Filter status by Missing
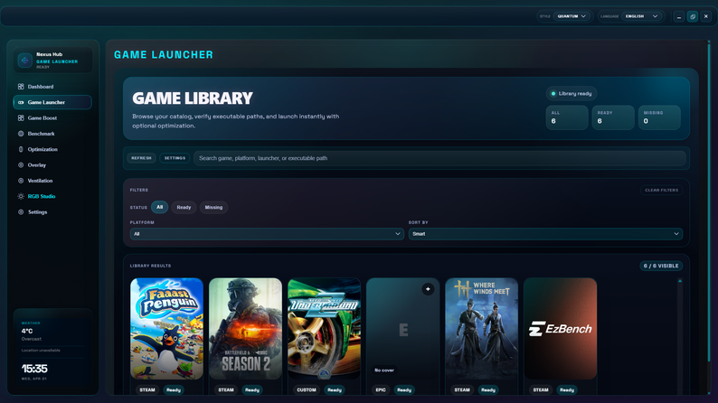This screenshot has height=403, width=718. [x=213, y=207]
